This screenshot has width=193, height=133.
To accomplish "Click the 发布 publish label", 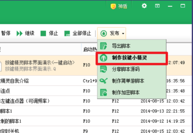I will tap(114, 33).
